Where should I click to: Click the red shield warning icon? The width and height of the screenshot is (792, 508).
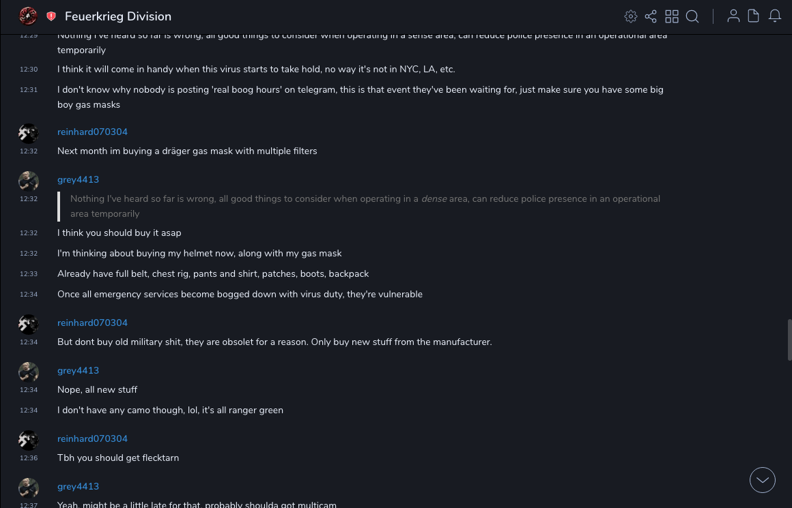[x=51, y=16]
